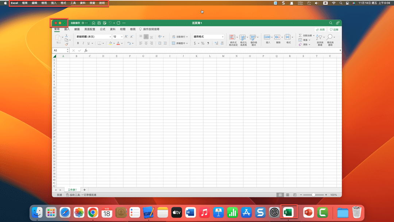Click the 格式化為表格 icon
The image size is (394, 222).
[243, 38]
